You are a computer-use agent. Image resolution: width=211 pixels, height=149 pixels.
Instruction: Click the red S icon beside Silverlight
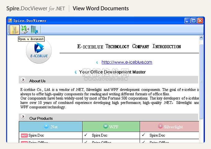[160, 126]
